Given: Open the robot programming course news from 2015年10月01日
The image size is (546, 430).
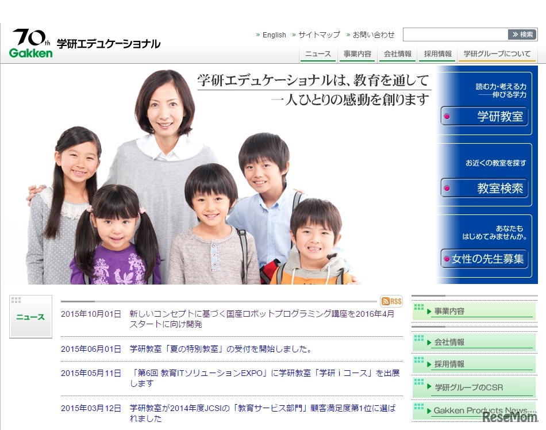Looking at the screenshot, I should (x=262, y=319).
